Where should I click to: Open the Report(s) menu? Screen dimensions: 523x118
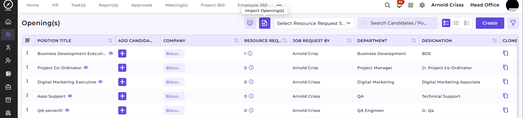109,5
